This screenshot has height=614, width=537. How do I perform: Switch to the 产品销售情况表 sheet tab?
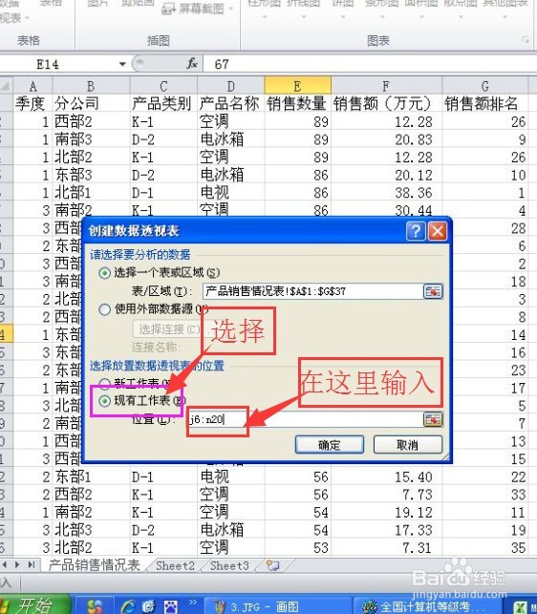point(94,565)
